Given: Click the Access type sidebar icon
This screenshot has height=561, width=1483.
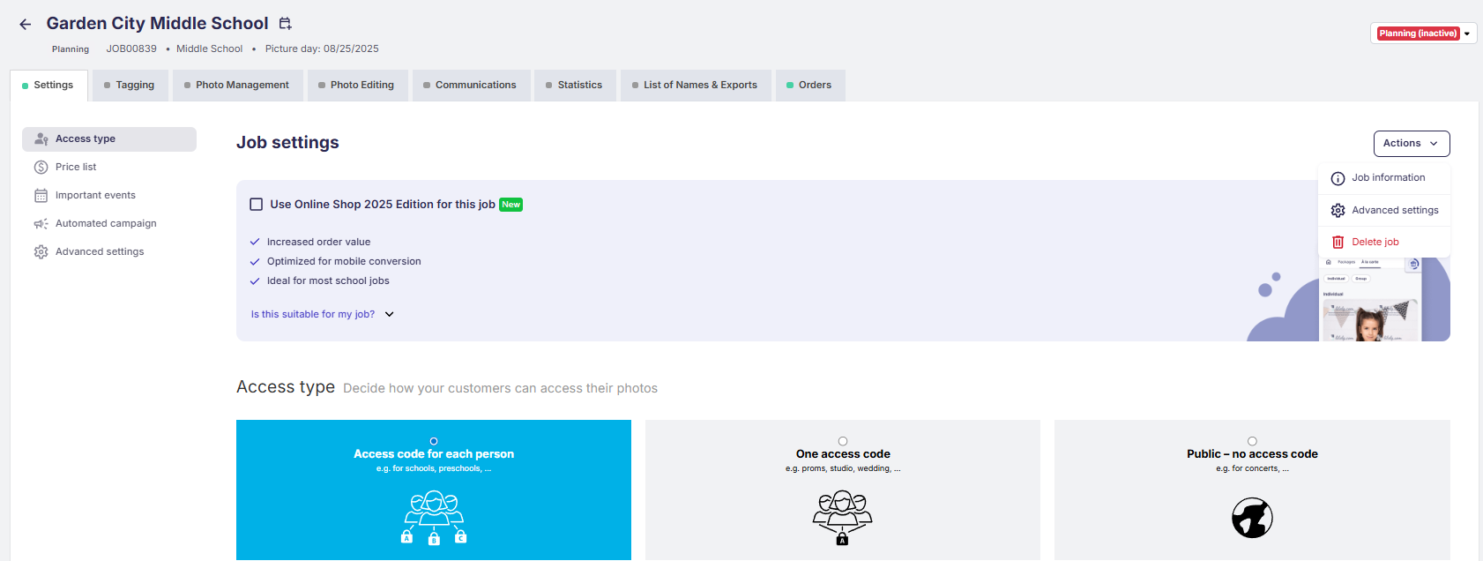Looking at the screenshot, I should [x=41, y=139].
